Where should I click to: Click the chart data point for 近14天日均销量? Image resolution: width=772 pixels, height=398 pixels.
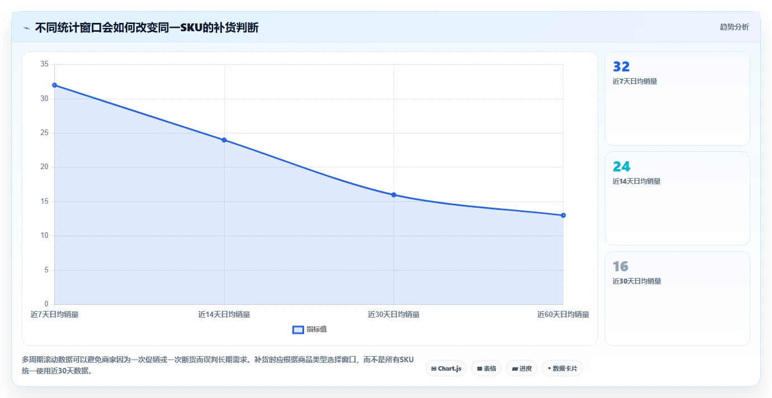point(224,140)
